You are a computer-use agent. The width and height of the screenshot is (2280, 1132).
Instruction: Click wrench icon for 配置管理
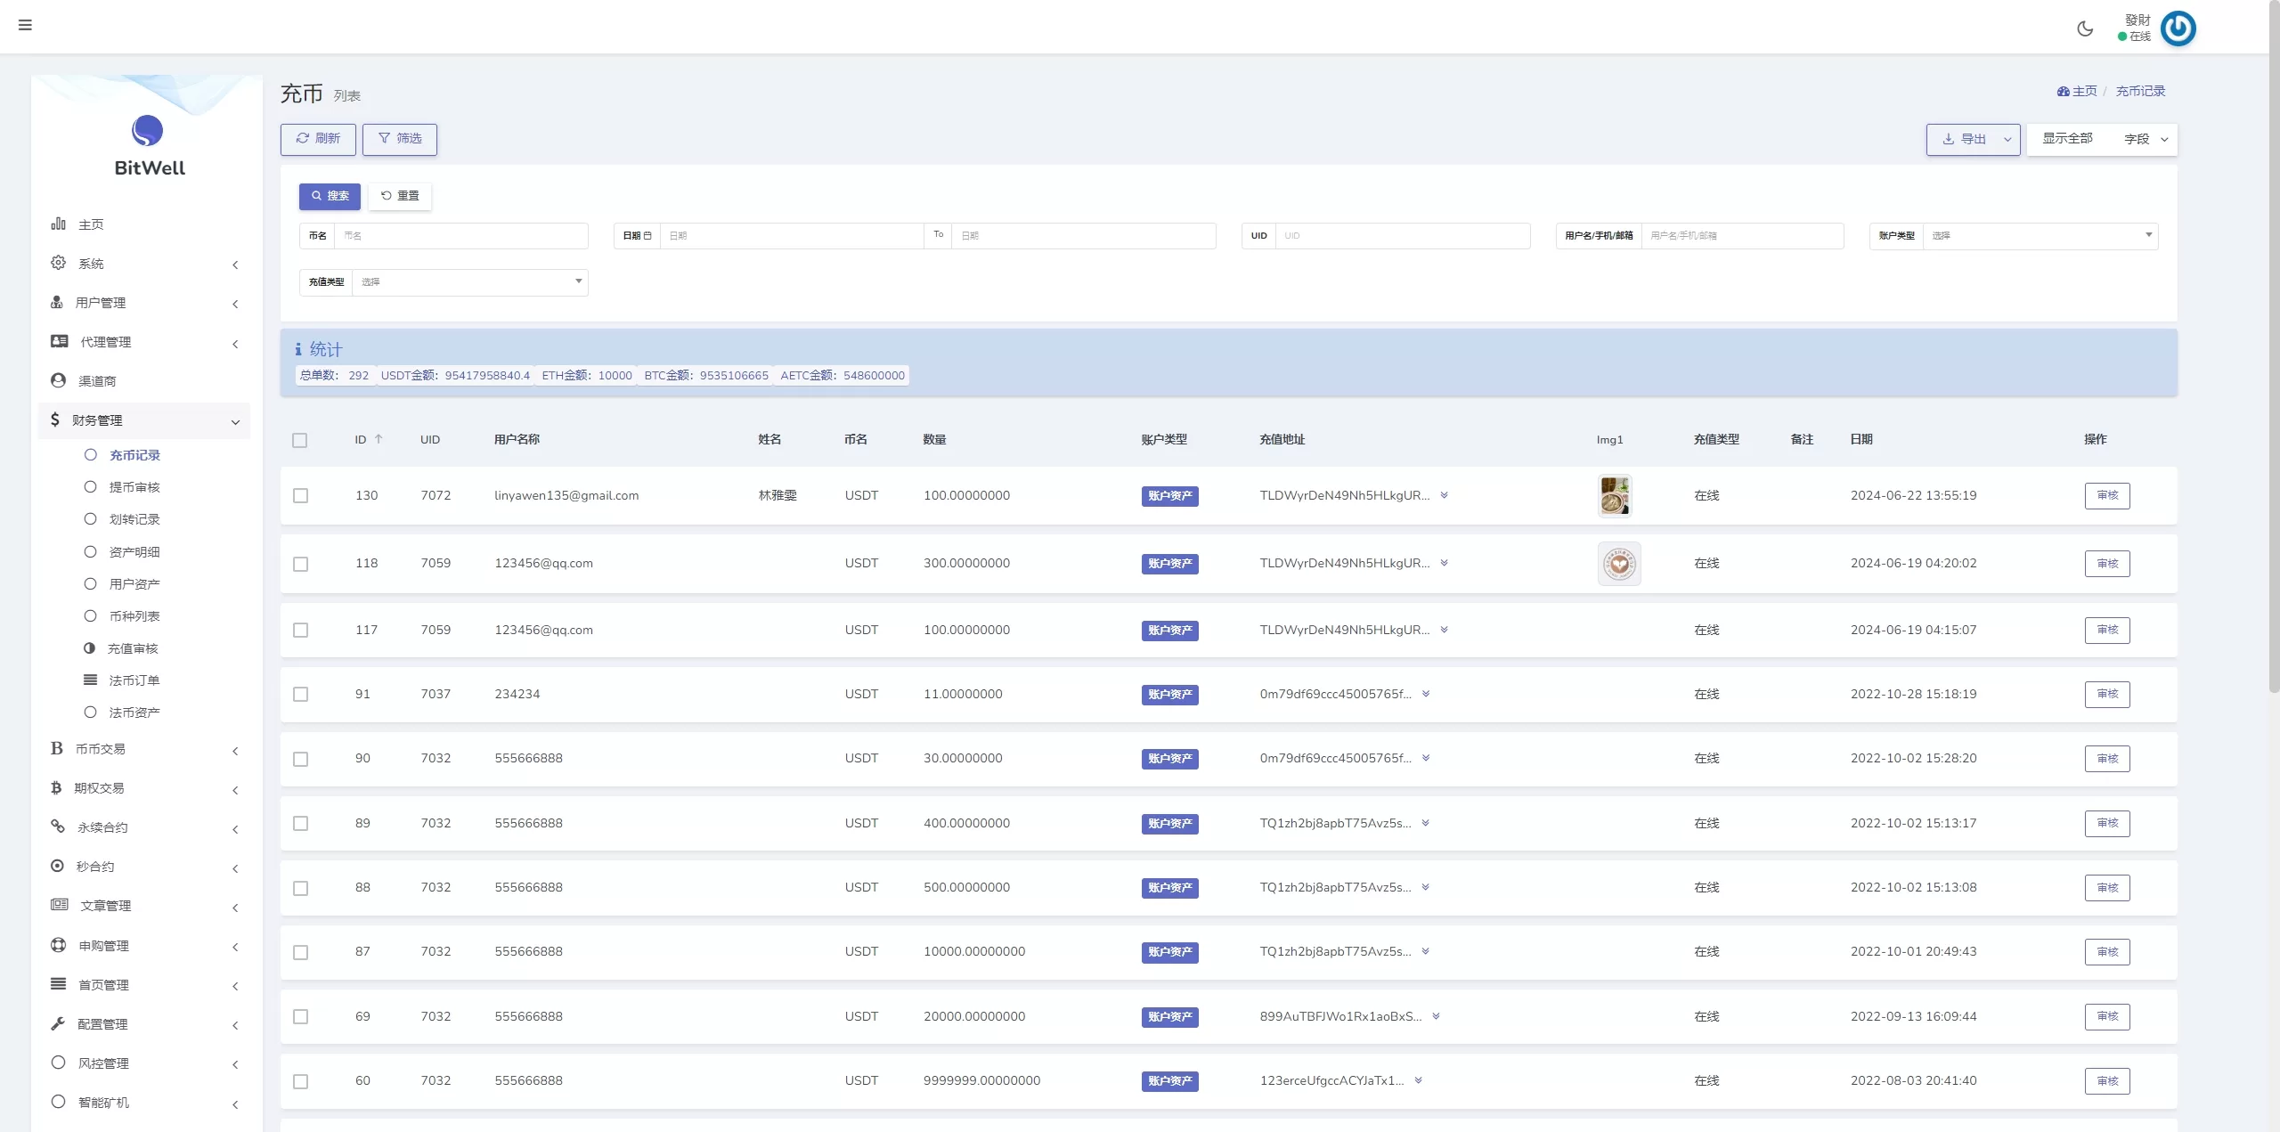(x=58, y=1024)
